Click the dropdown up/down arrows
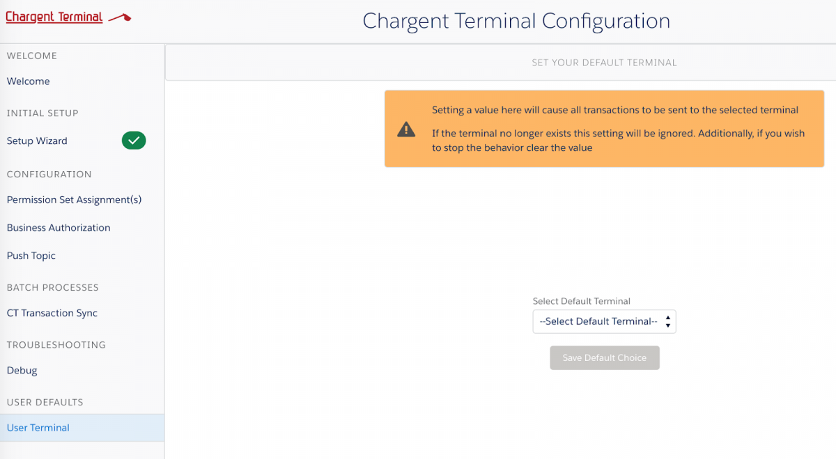The height and width of the screenshot is (459, 836). pos(667,321)
